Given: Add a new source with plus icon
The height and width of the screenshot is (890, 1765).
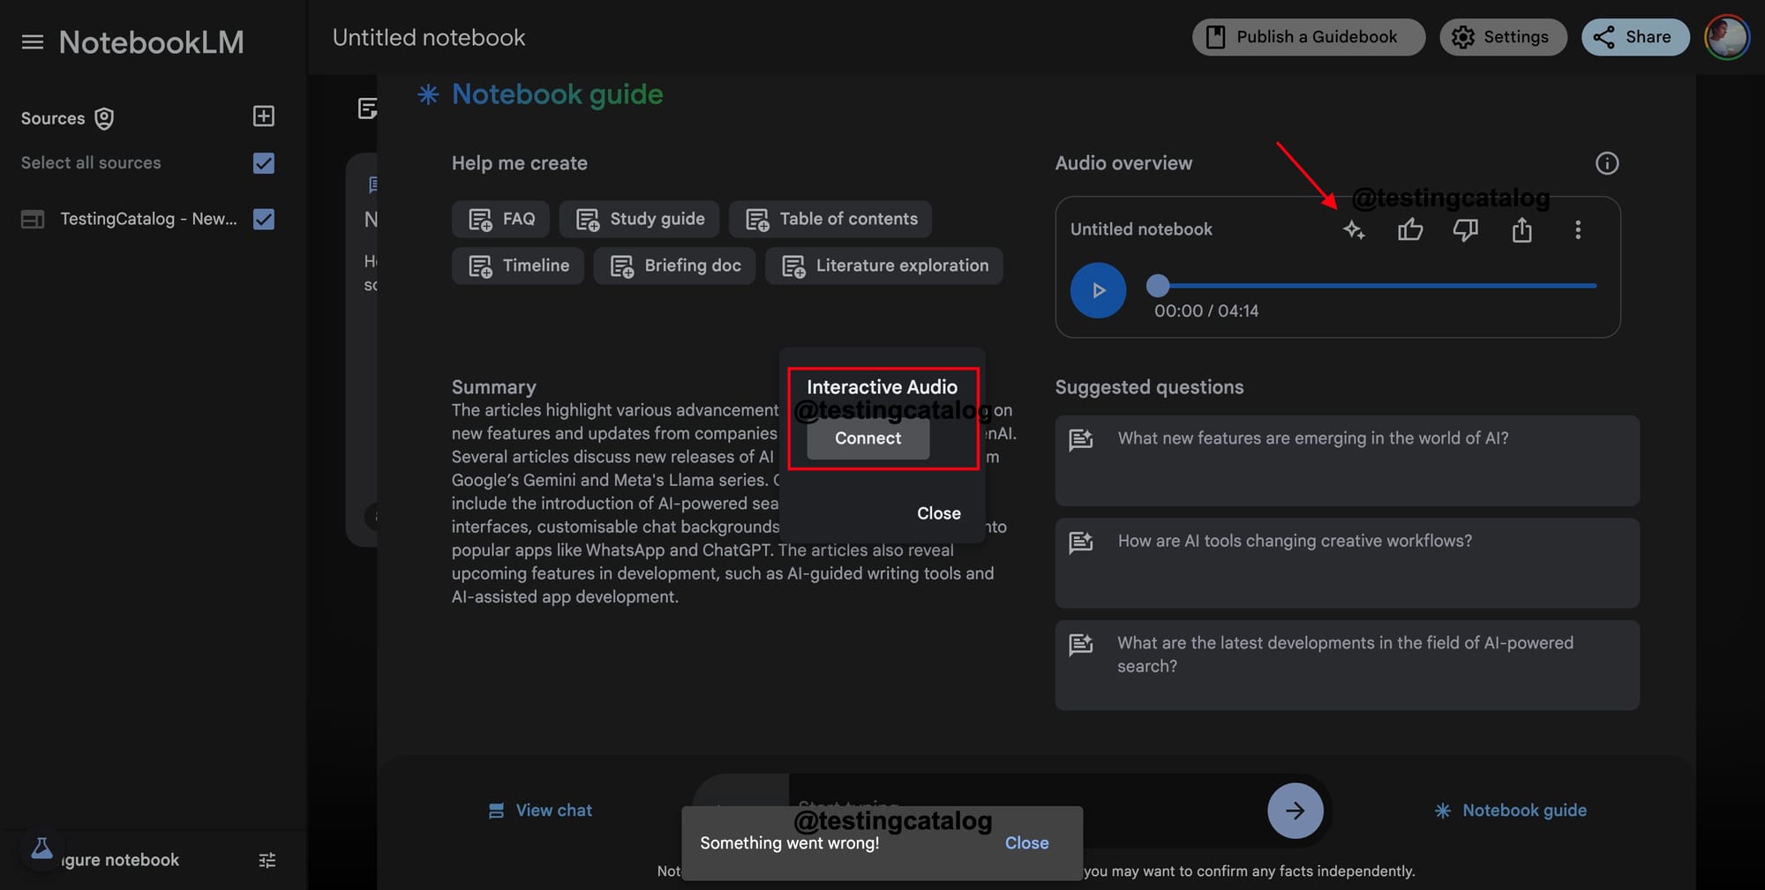Looking at the screenshot, I should pos(263,116).
